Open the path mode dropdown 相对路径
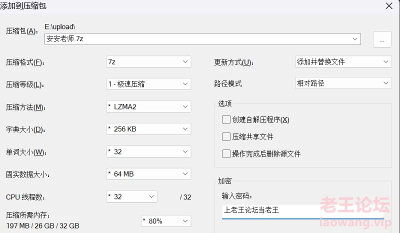Image resolution: width=400 pixels, height=233 pixels. [x=343, y=83]
